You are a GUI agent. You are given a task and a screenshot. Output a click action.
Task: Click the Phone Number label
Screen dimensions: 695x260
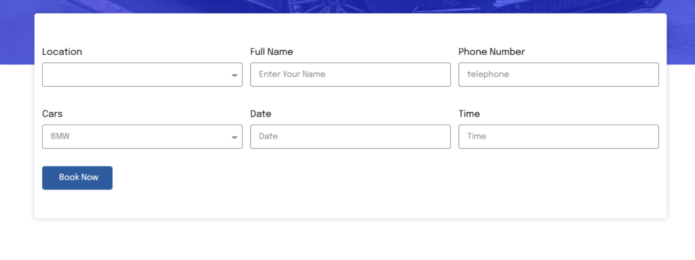pyautogui.click(x=491, y=51)
